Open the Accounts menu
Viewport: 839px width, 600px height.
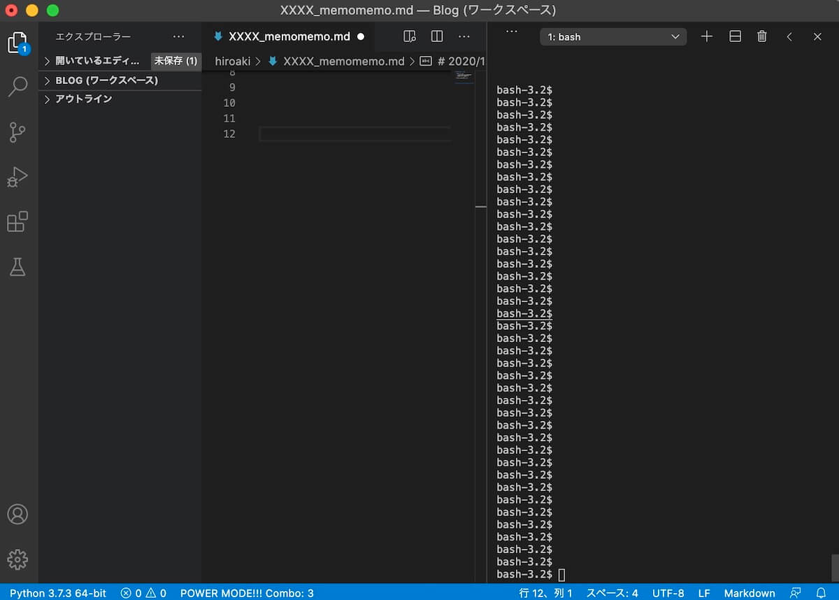pyautogui.click(x=17, y=514)
